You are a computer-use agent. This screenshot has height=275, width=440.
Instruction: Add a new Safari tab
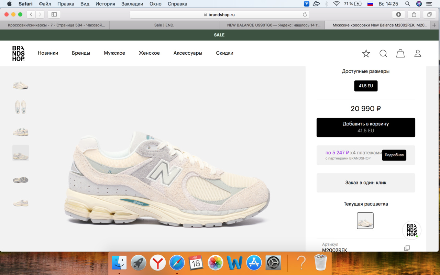pos(434,25)
